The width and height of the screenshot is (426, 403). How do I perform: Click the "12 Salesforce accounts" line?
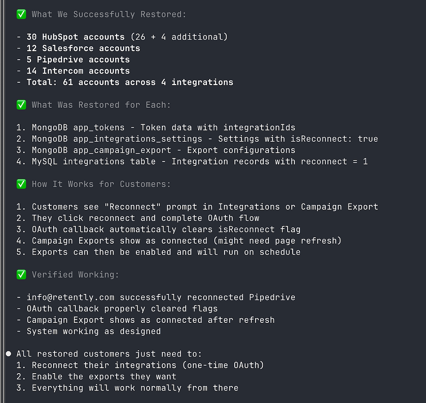tap(83, 49)
